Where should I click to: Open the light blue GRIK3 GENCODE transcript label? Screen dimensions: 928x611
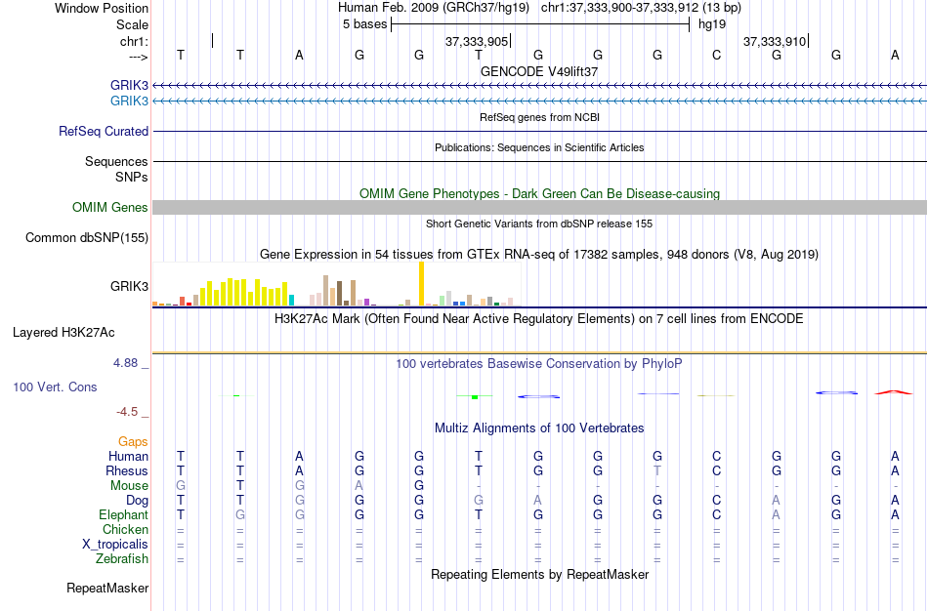(x=129, y=101)
